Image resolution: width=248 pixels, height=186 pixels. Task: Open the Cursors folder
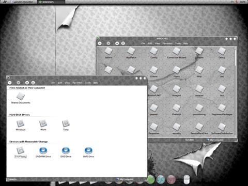coord(199,53)
